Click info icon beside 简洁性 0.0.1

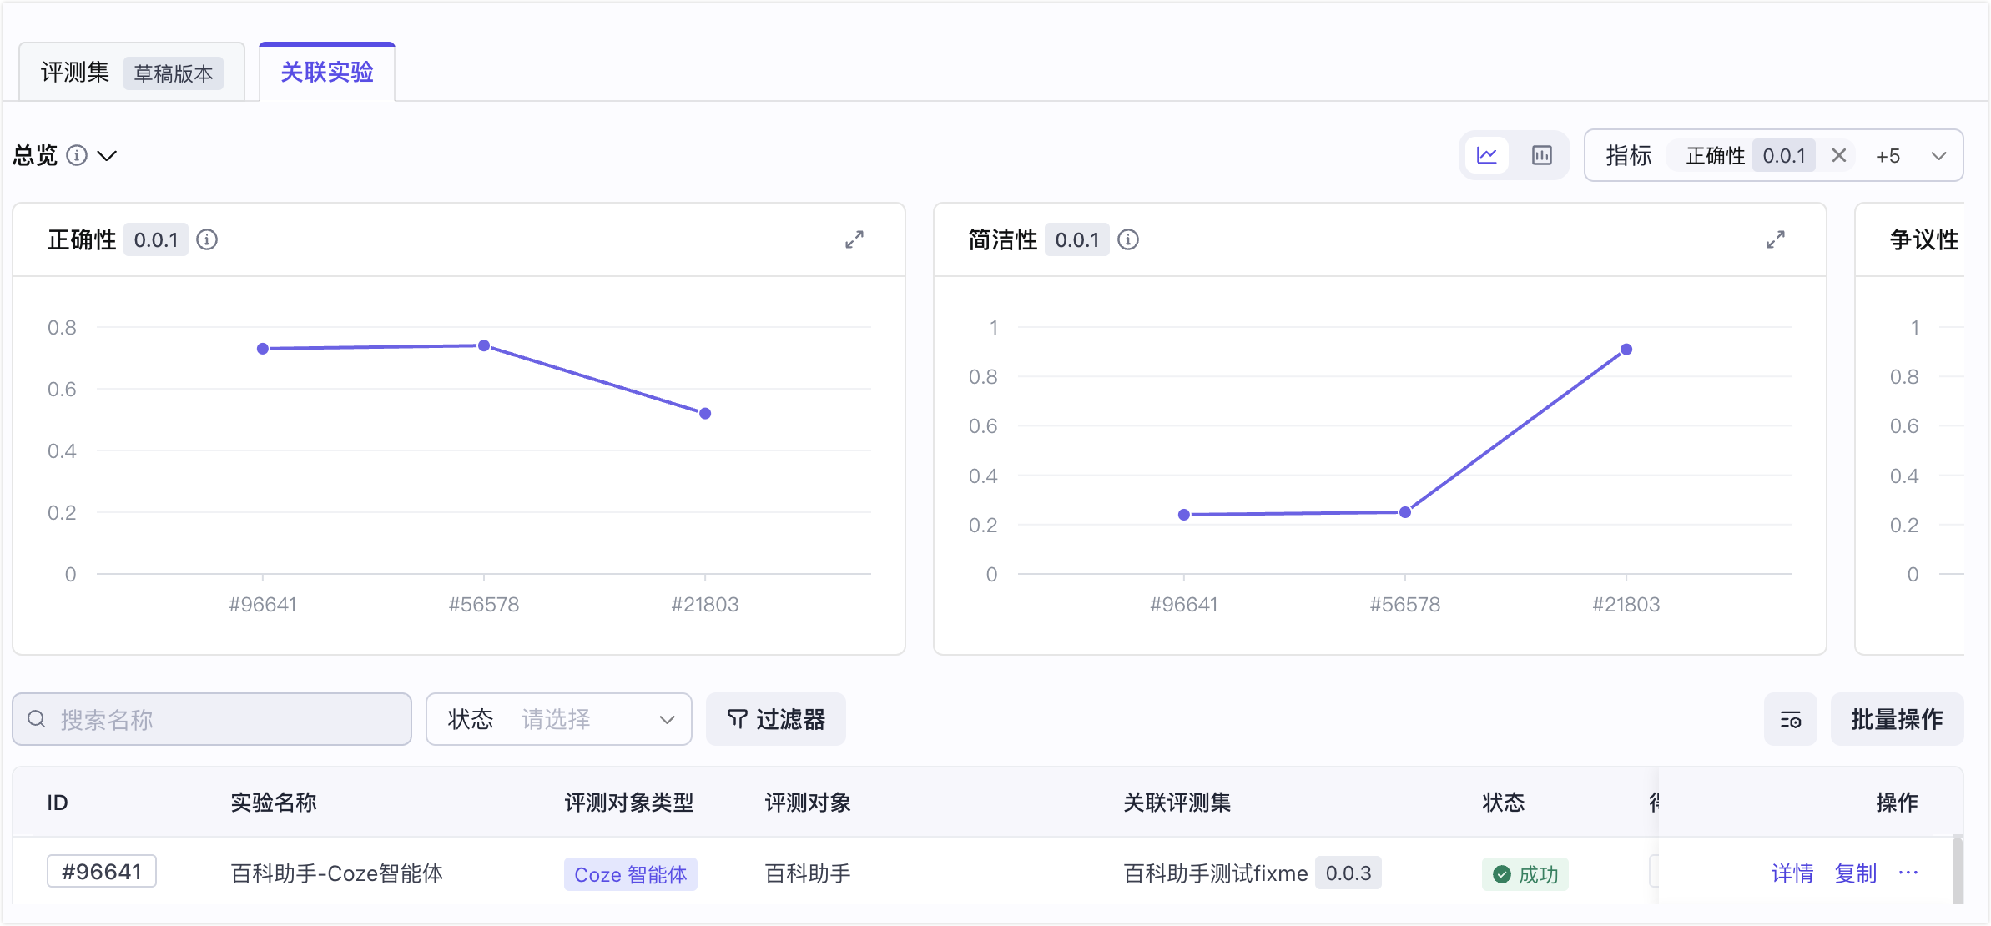[1128, 240]
